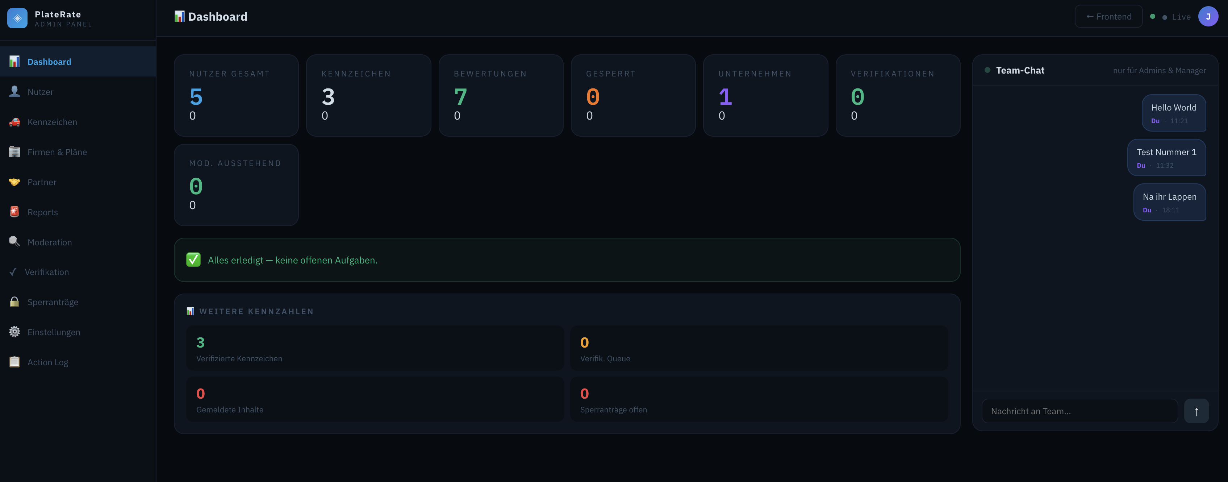Open Firmen & Pläne building icon
This screenshot has width=1228, height=482.
pos(14,151)
